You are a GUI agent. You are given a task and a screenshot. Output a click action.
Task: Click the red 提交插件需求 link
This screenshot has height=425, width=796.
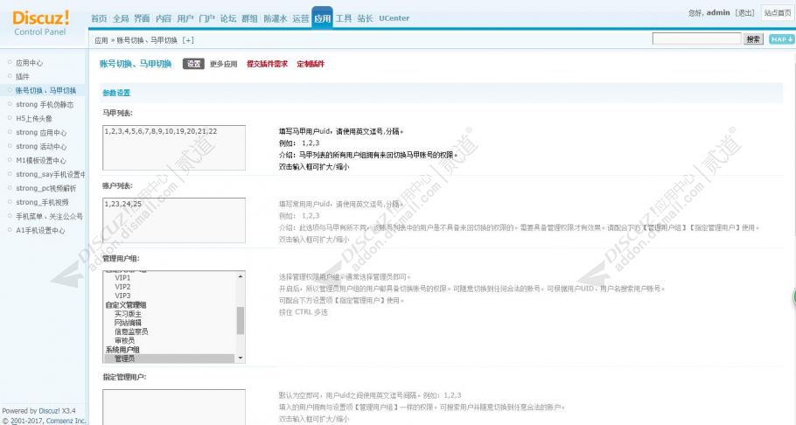[x=267, y=64]
